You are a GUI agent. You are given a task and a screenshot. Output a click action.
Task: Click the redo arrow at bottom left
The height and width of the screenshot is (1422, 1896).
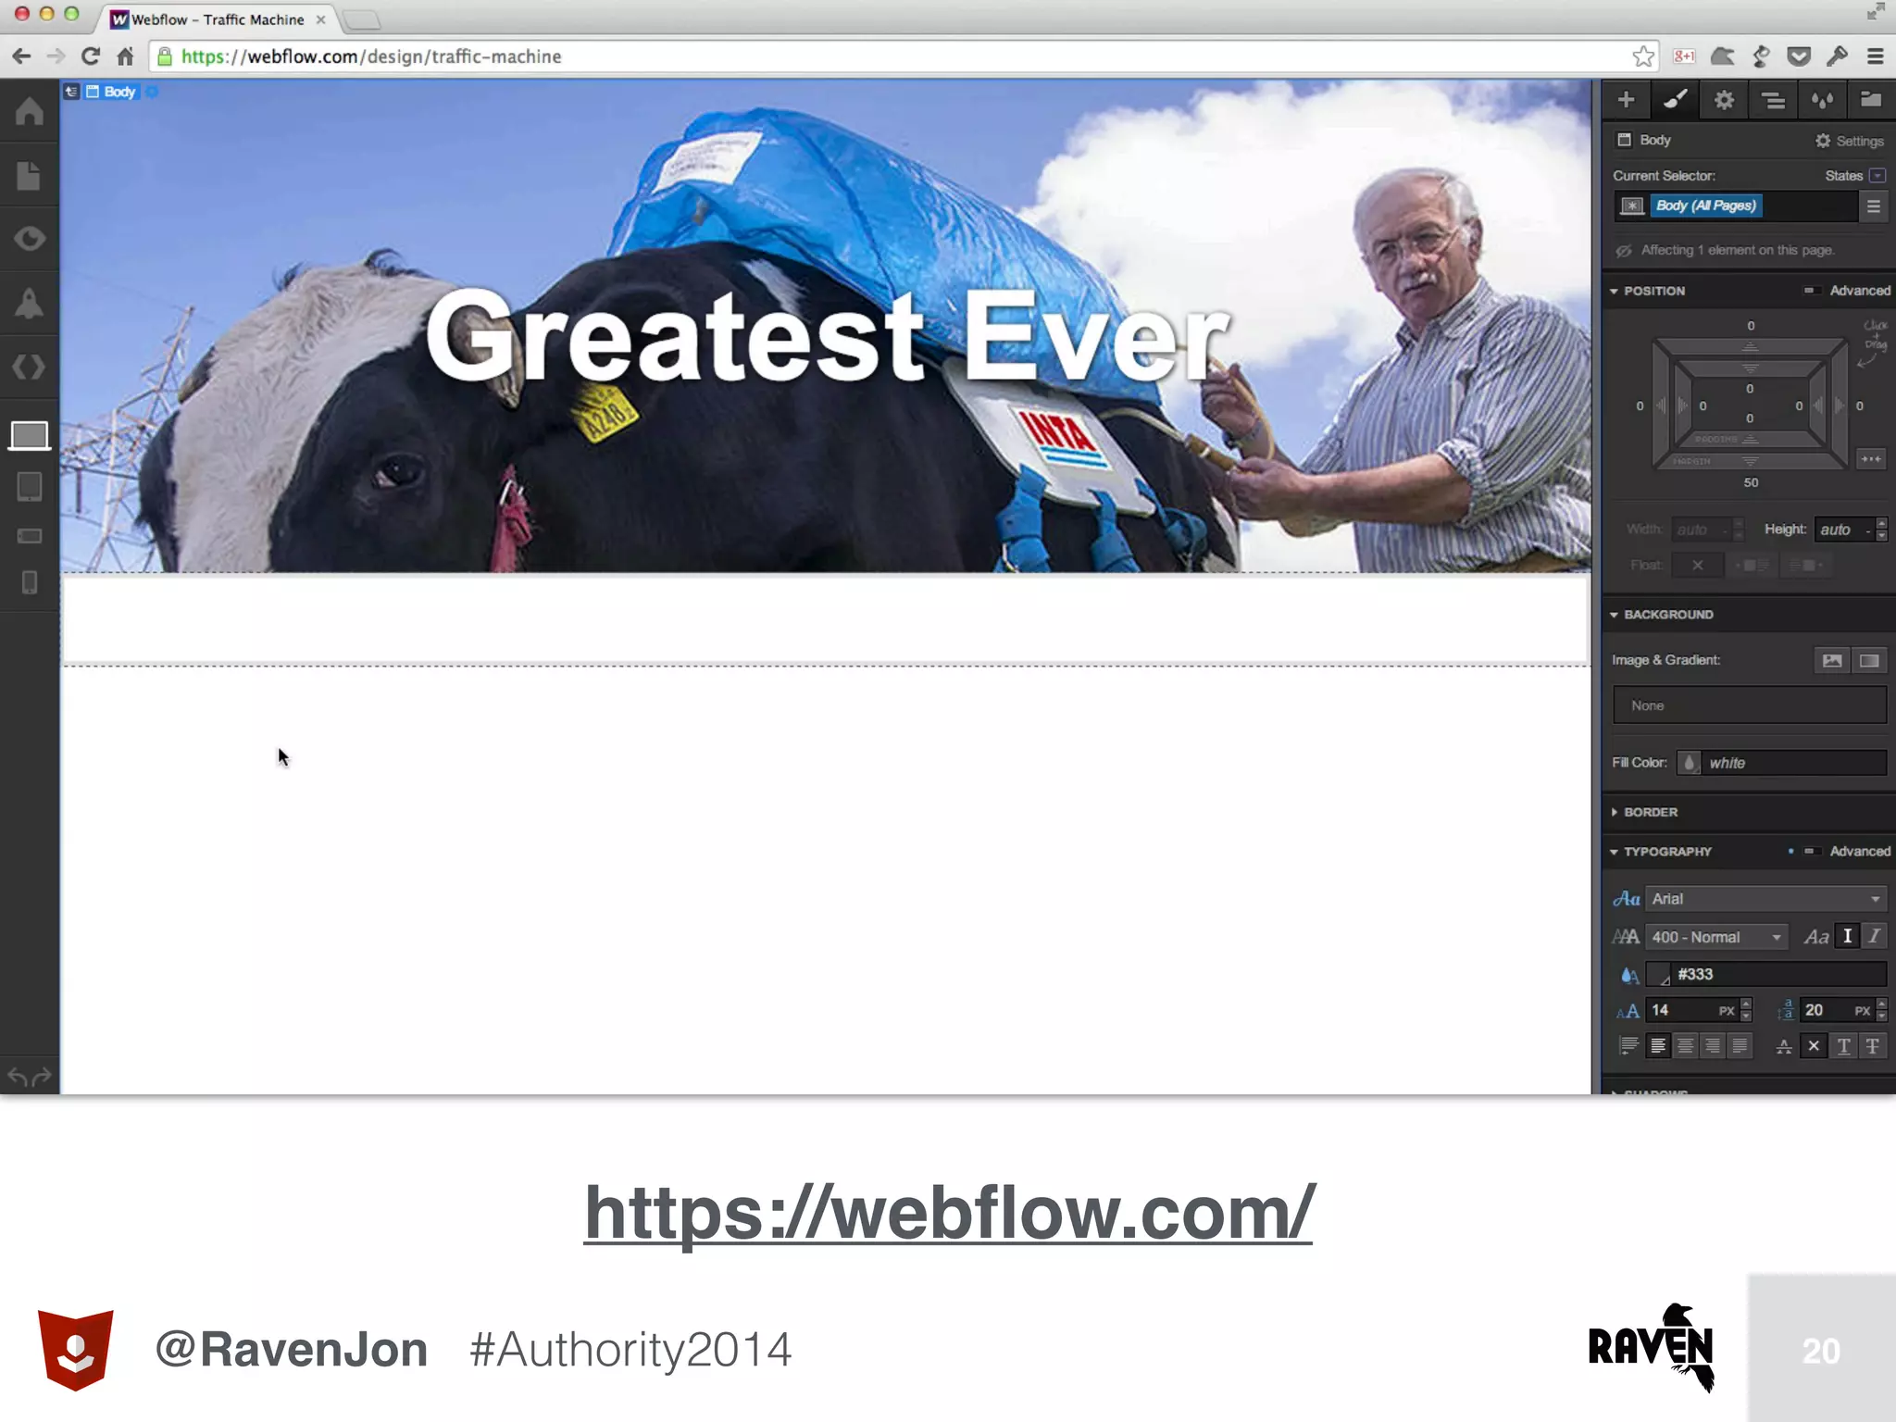coord(42,1077)
